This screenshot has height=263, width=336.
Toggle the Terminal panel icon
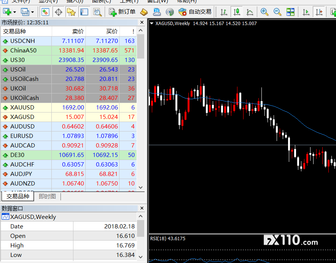pyautogui.click(x=84, y=12)
